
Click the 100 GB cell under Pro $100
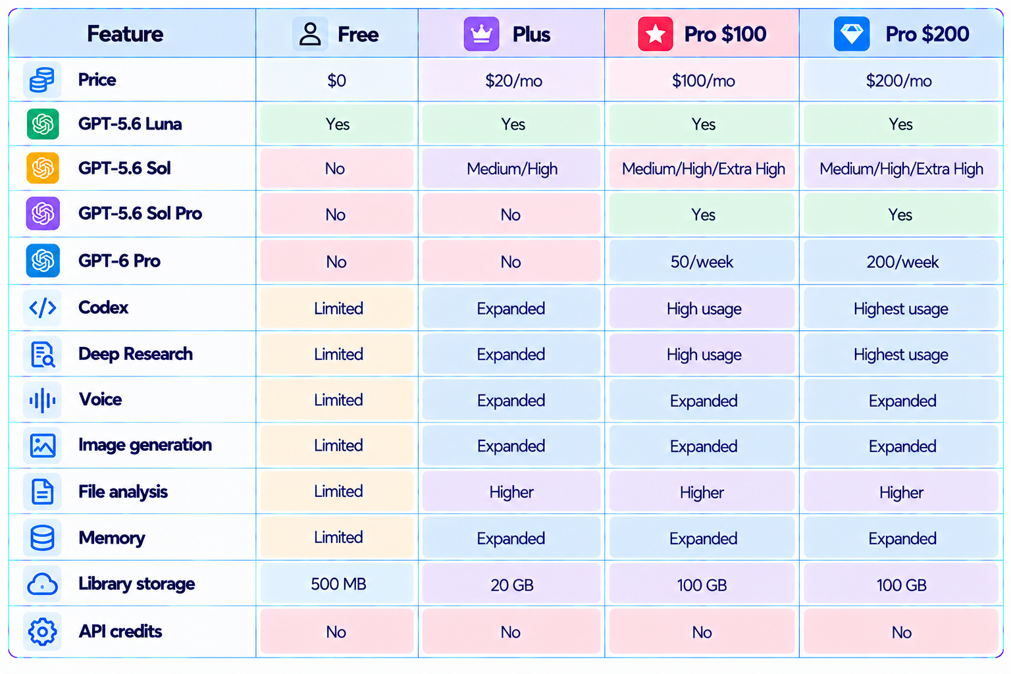(x=702, y=584)
